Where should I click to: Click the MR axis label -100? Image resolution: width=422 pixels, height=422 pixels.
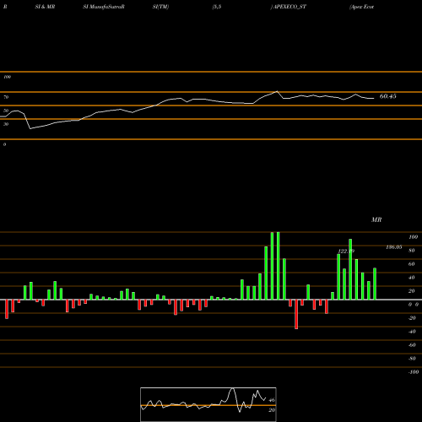click(x=414, y=372)
